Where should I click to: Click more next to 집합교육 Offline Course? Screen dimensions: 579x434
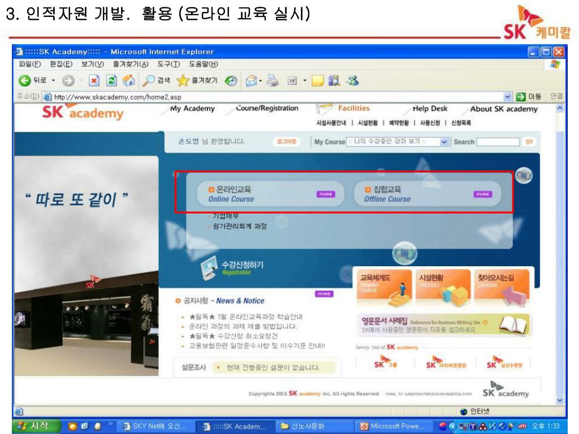[483, 194]
